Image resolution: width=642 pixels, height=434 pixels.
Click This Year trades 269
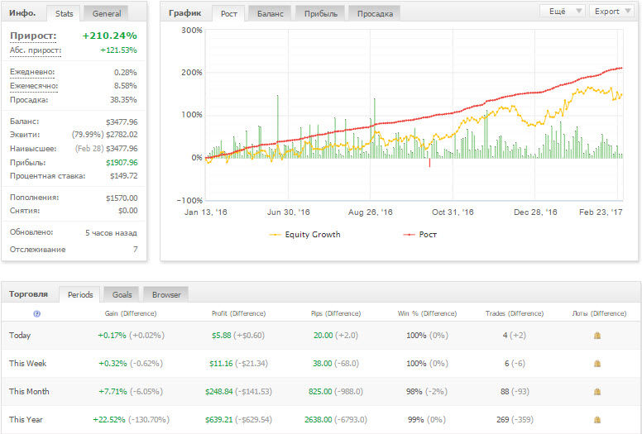pyautogui.click(x=502, y=420)
